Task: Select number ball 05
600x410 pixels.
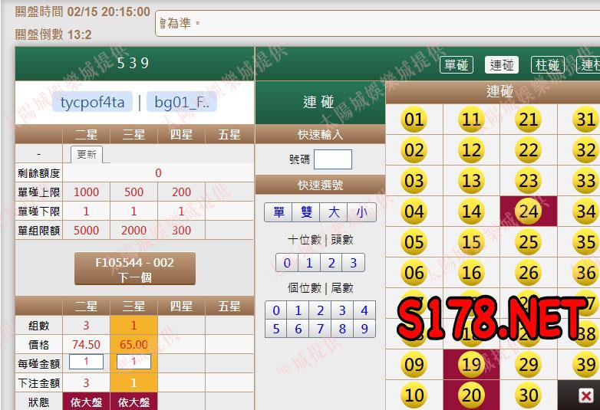Action: click(x=414, y=242)
